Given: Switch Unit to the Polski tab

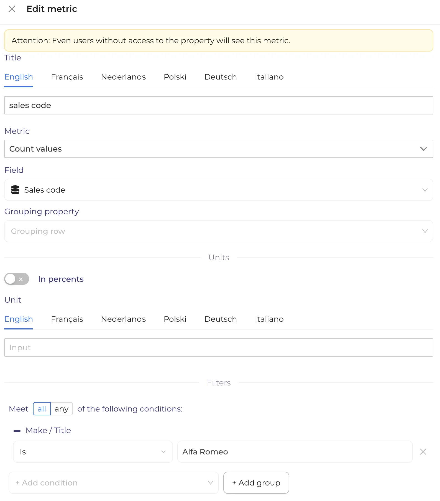Looking at the screenshot, I should click(x=175, y=319).
